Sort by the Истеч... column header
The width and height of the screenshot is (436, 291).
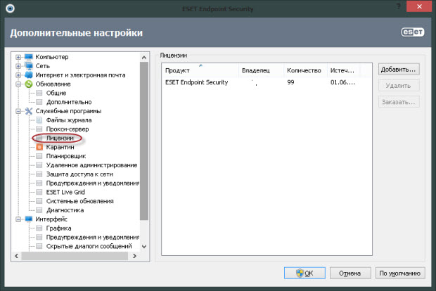click(x=343, y=70)
